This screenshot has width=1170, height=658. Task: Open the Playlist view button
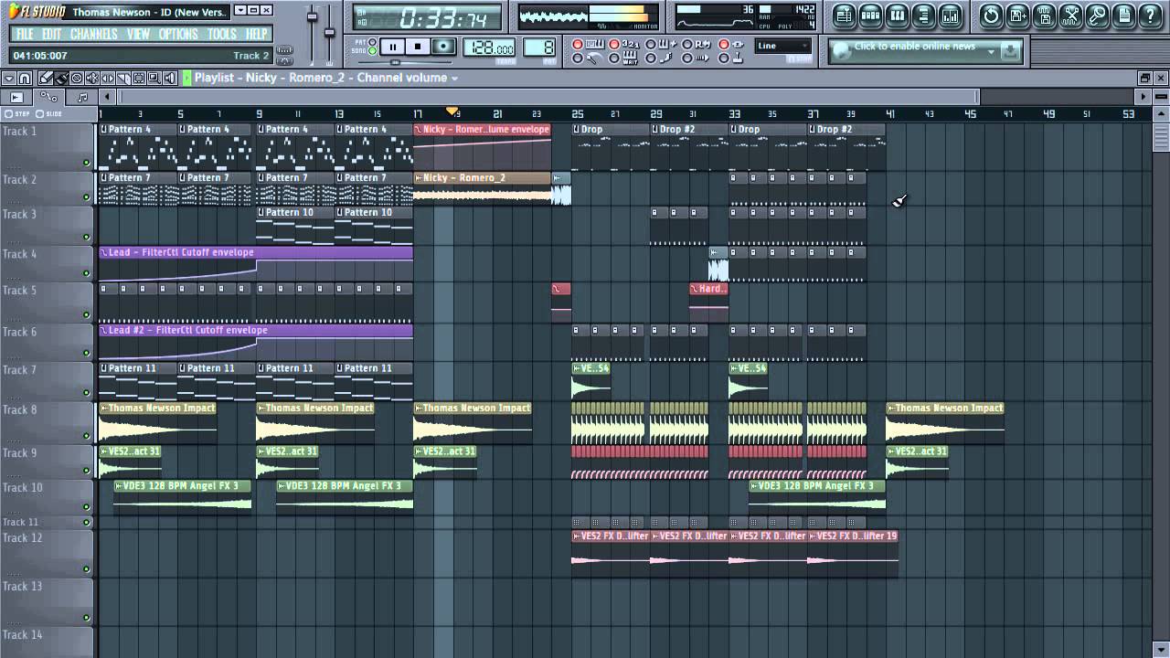[844, 16]
